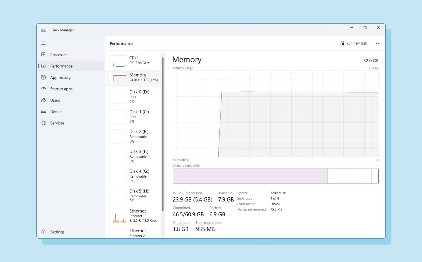Screen dimensions: 422x262
Task: Select the Ethernet 2 adapter entry
Action: (x=134, y=233)
